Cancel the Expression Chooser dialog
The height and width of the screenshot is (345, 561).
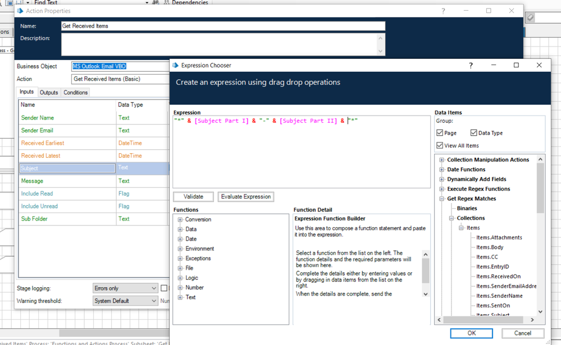tap(523, 333)
